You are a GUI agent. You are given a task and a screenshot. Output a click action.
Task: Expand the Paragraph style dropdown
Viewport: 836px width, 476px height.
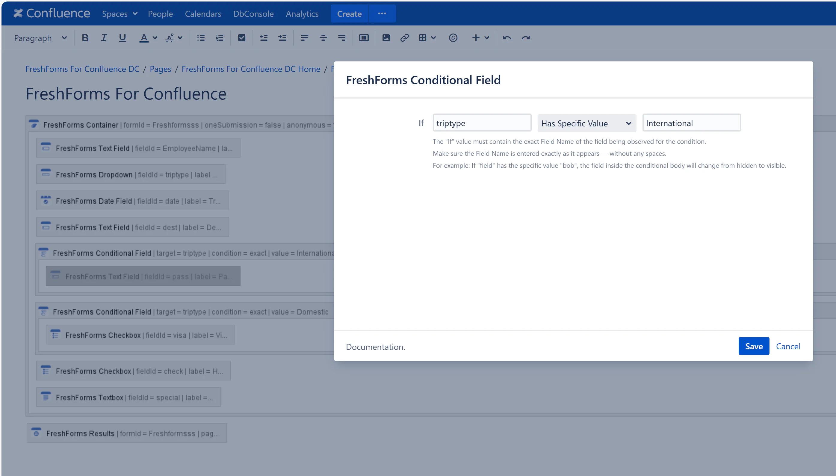[x=40, y=38]
